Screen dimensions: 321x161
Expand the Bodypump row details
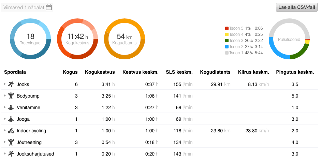point(4,96)
